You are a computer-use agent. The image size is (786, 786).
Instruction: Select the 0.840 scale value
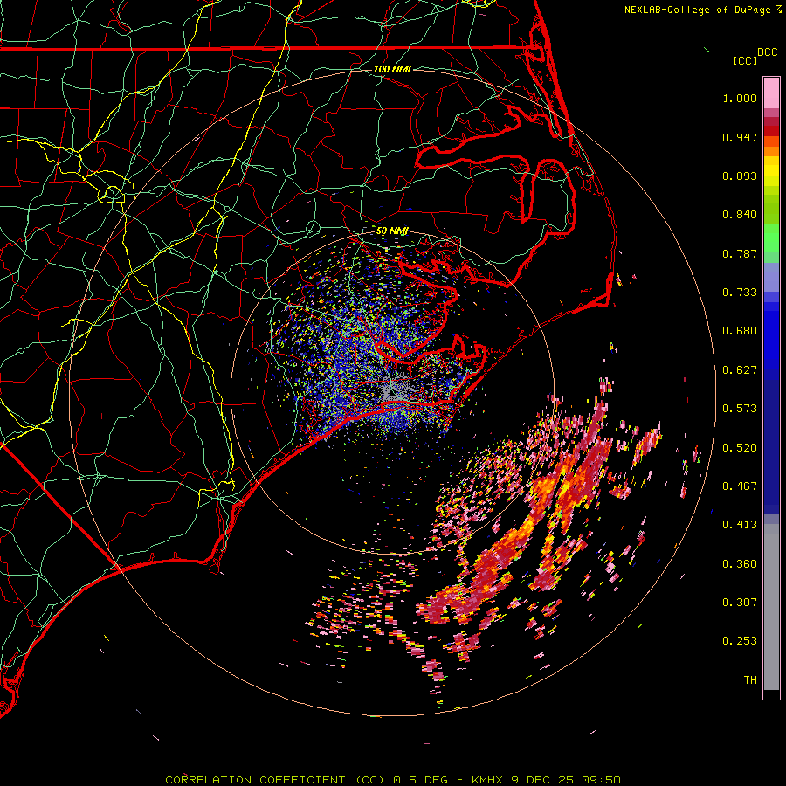(740, 215)
